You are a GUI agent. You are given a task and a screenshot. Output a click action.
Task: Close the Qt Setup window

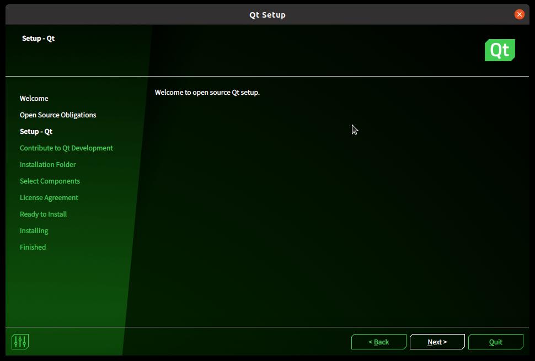point(520,14)
